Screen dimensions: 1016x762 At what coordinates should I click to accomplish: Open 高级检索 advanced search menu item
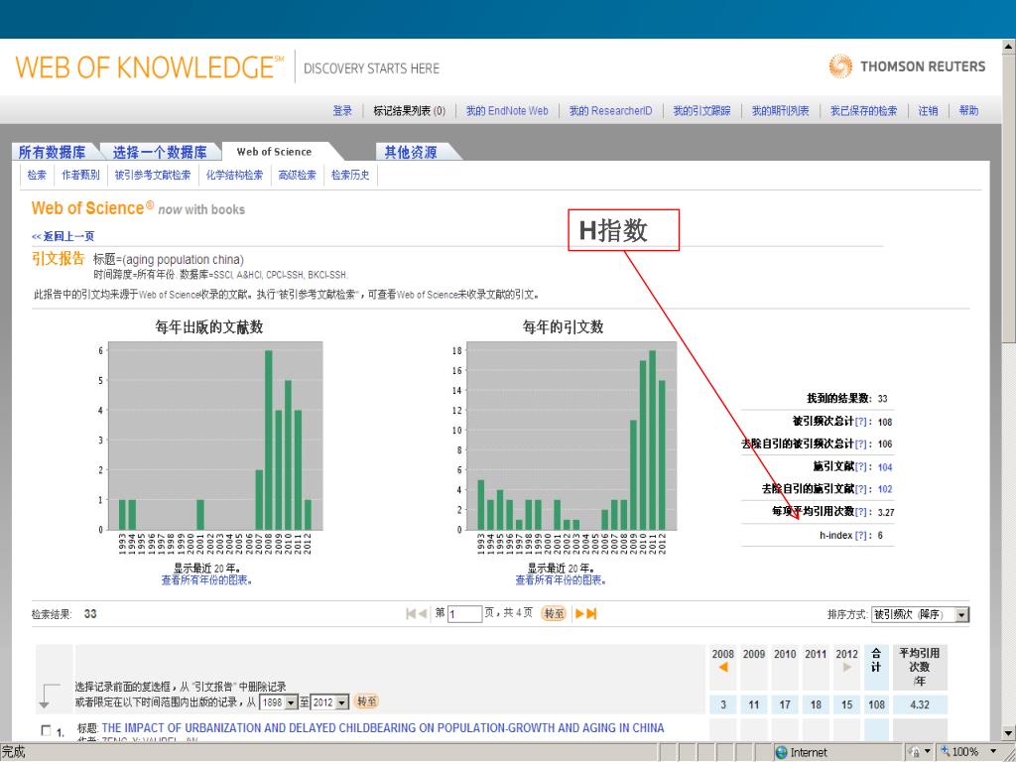(297, 176)
